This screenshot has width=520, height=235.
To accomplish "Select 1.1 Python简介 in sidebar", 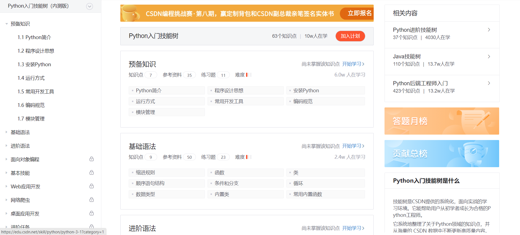I will (x=34, y=37).
